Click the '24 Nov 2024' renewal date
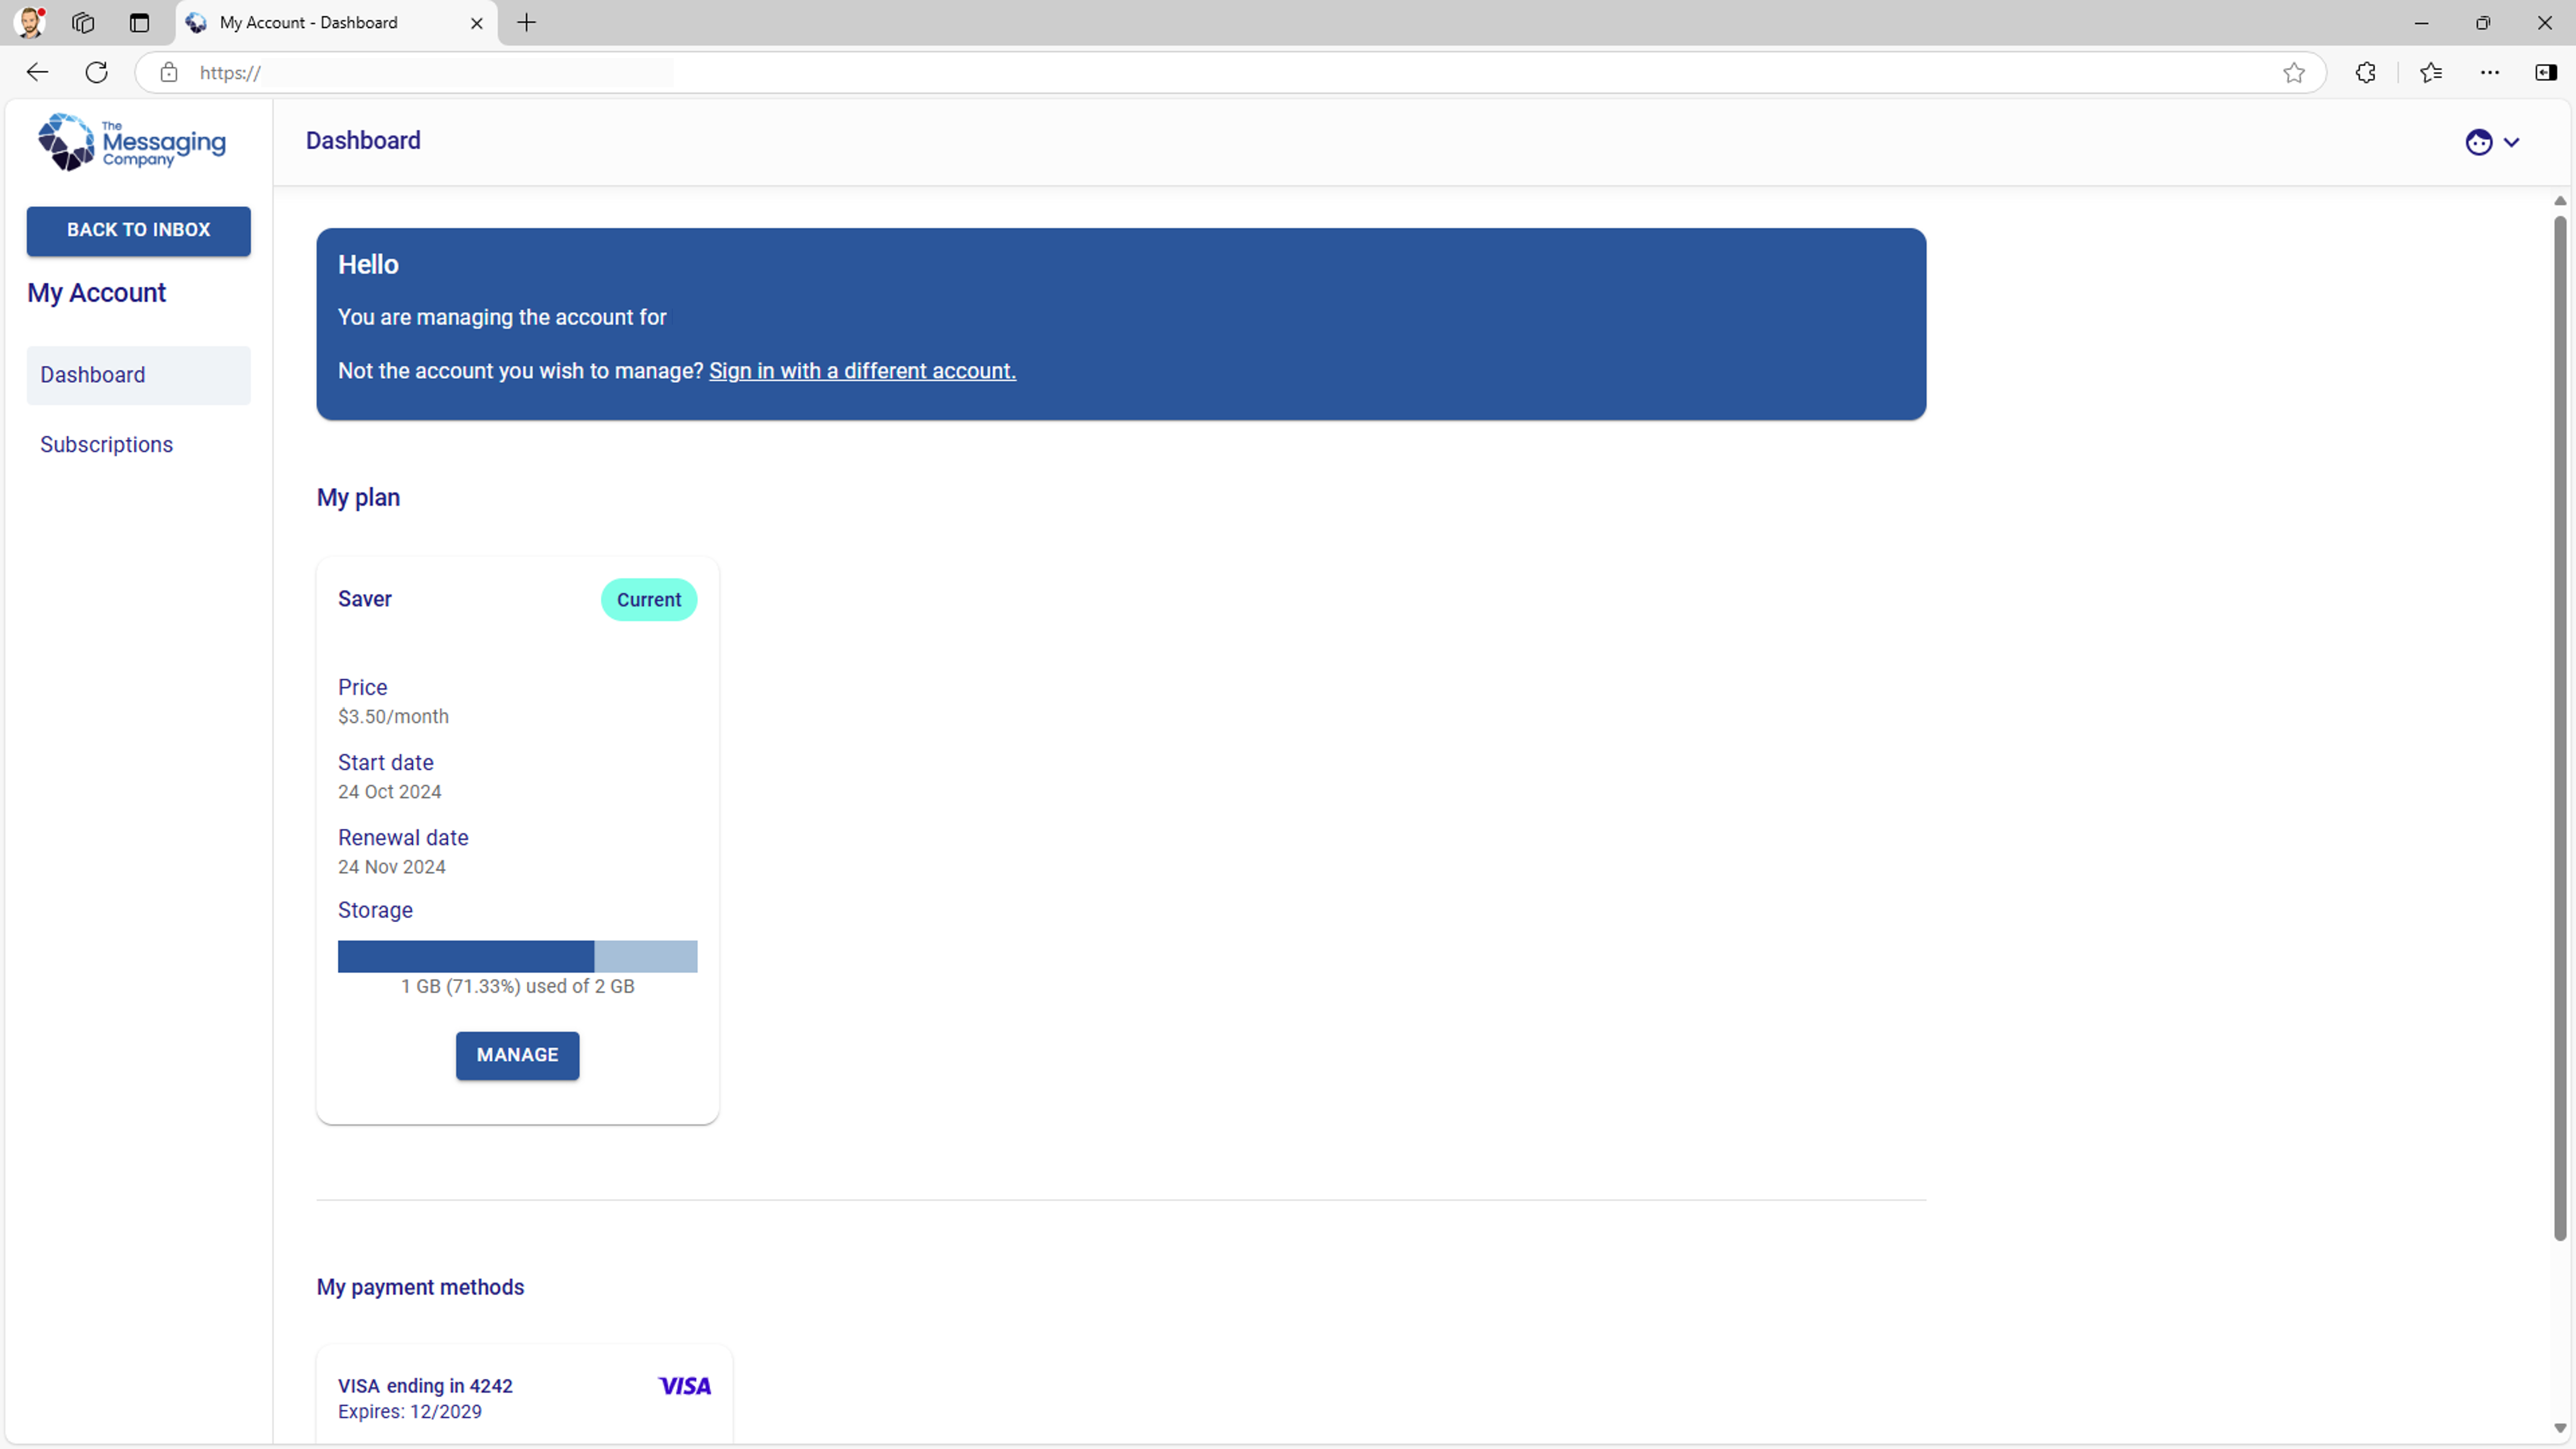 point(392,867)
